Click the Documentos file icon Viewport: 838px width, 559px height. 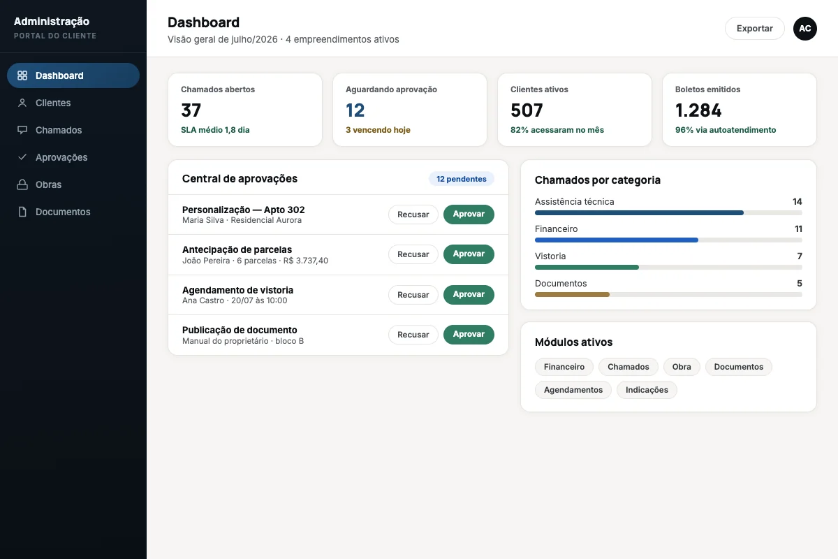22,212
